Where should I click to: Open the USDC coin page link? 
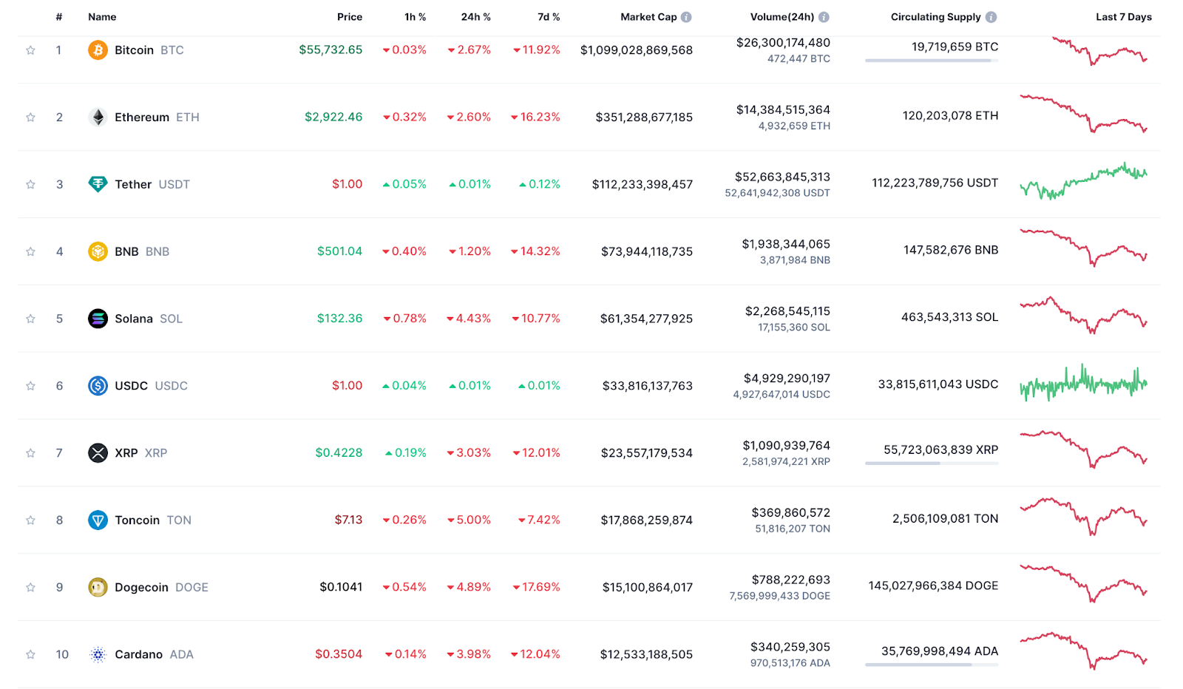click(151, 386)
